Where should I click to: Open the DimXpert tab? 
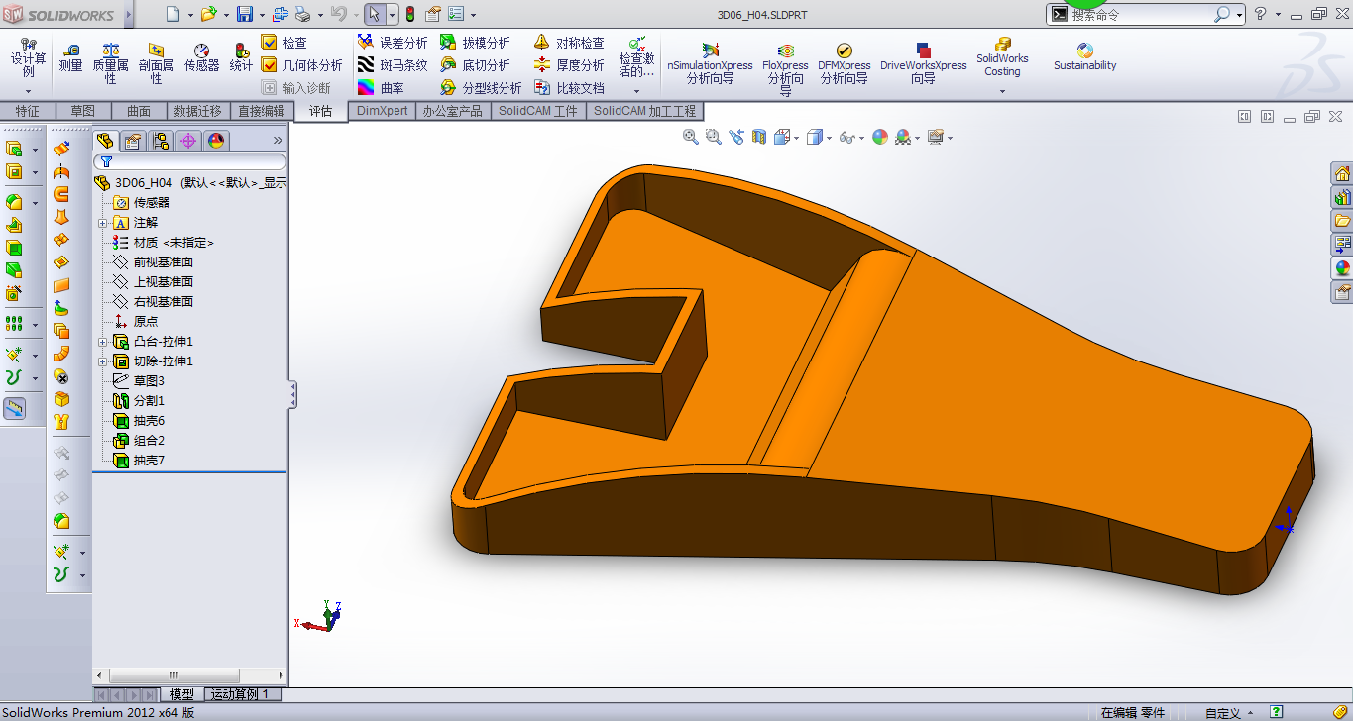(383, 111)
